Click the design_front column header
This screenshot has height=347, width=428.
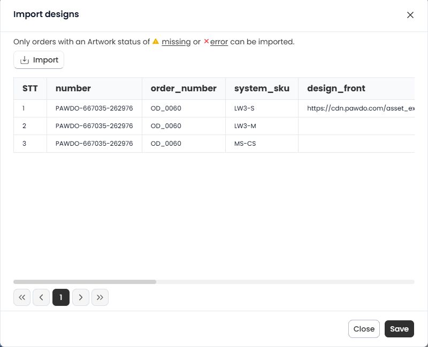(x=336, y=89)
